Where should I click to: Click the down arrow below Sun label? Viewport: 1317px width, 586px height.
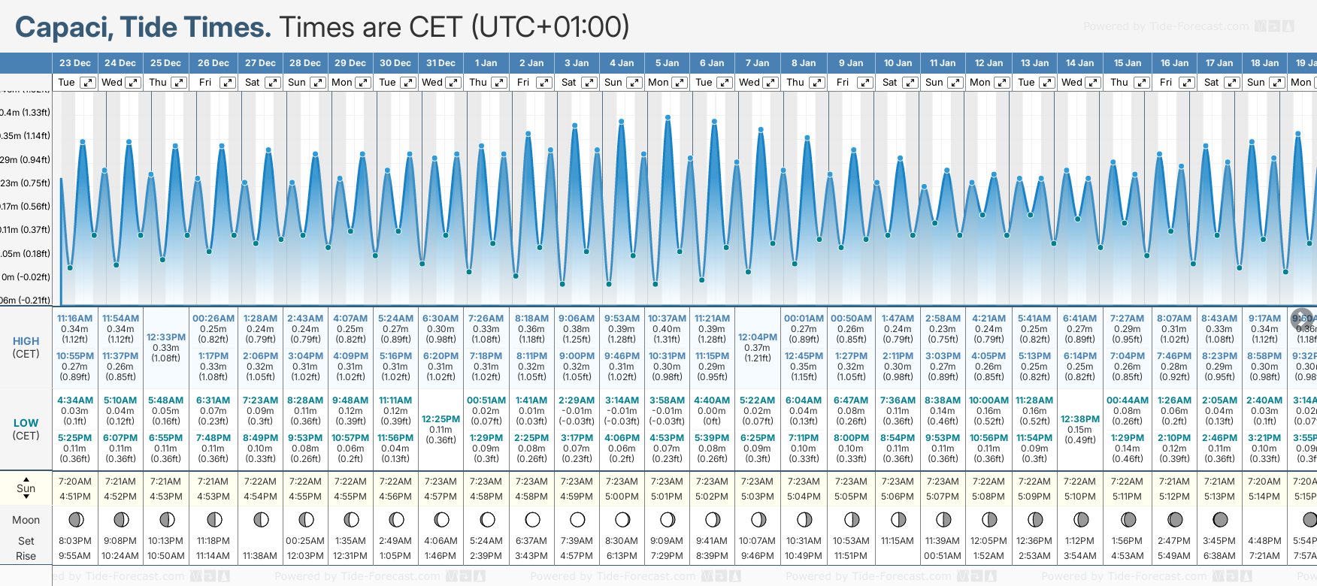[26, 497]
